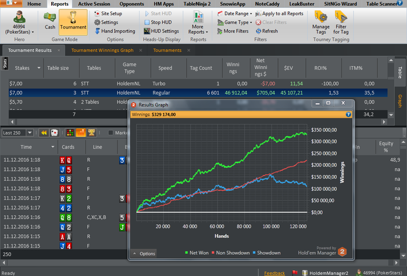
Task: Select the $7,00 Turbo STT row
Action: (x=198, y=84)
